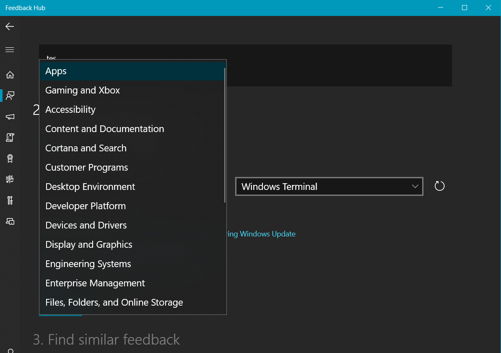Select Developer Platform category
Image resolution: width=501 pixels, height=353 pixels.
click(132, 206)
